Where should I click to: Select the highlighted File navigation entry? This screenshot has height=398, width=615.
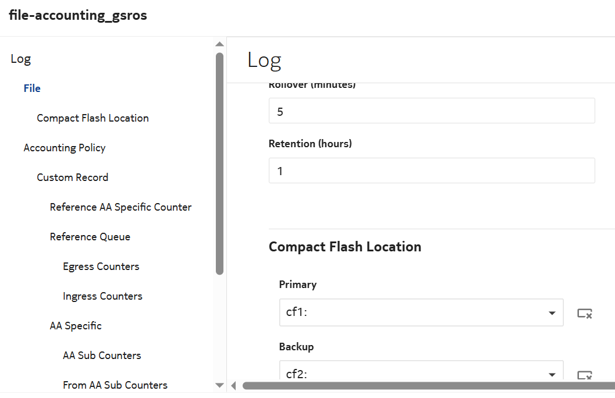point(32,88)
